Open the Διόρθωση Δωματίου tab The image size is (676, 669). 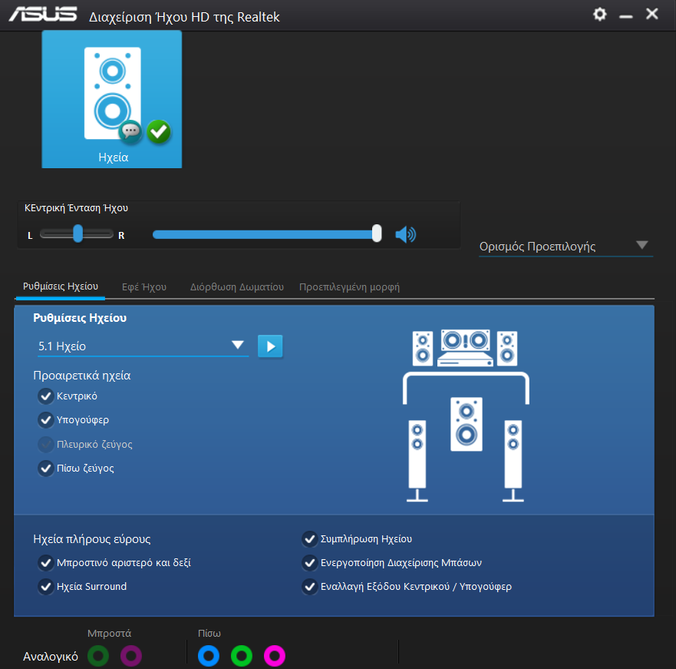pyautogui.click(x=236, y=287)
